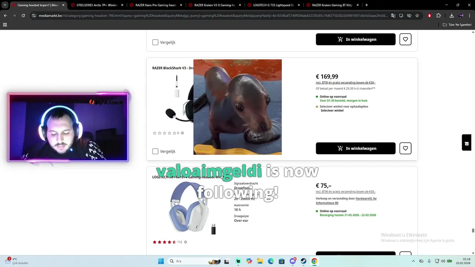Tick Vergelijk checkbox on the top product card
The width and height of the screenshot is (475, 267).
(x=155, y=42)
